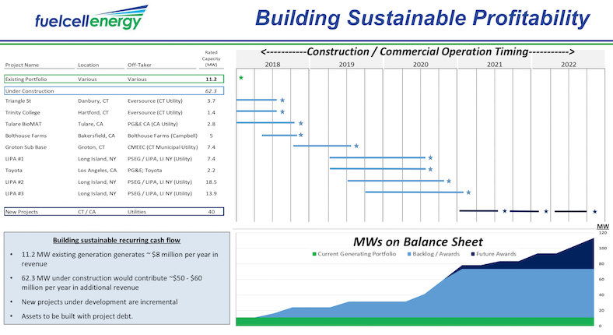Select the Under Construction row label
Image resolution: width=613 pixels, height=335 pixels.
point(30,91)
